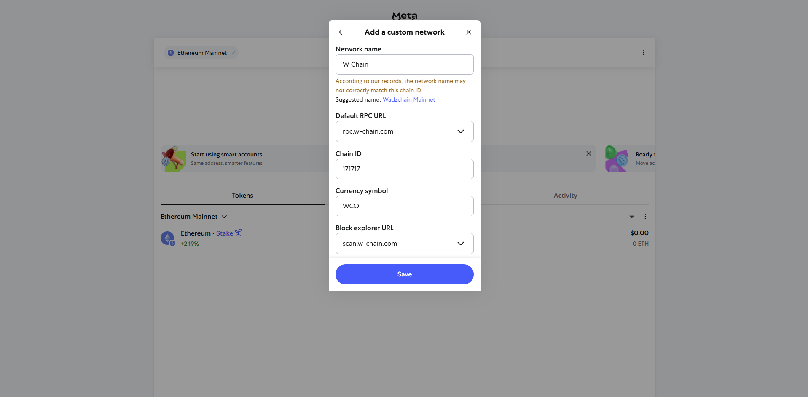The image size is (808, 397).
Task: Open token list three-dot options menu
Action: 645,217
